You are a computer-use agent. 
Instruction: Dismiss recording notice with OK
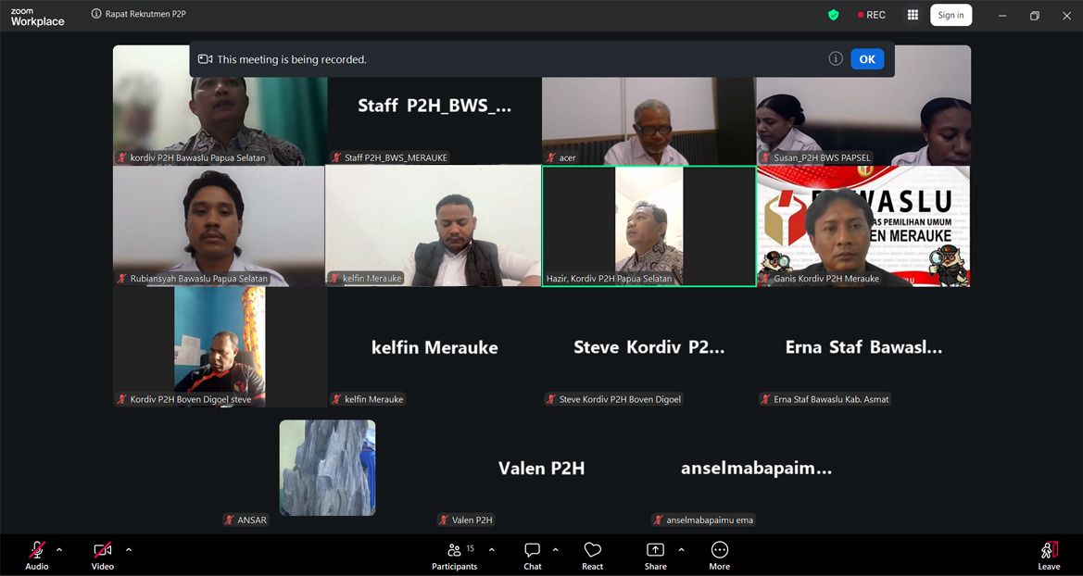(x=867, y=59)
